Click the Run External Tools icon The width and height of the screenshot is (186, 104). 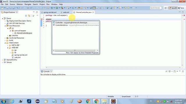pos(62,8)
